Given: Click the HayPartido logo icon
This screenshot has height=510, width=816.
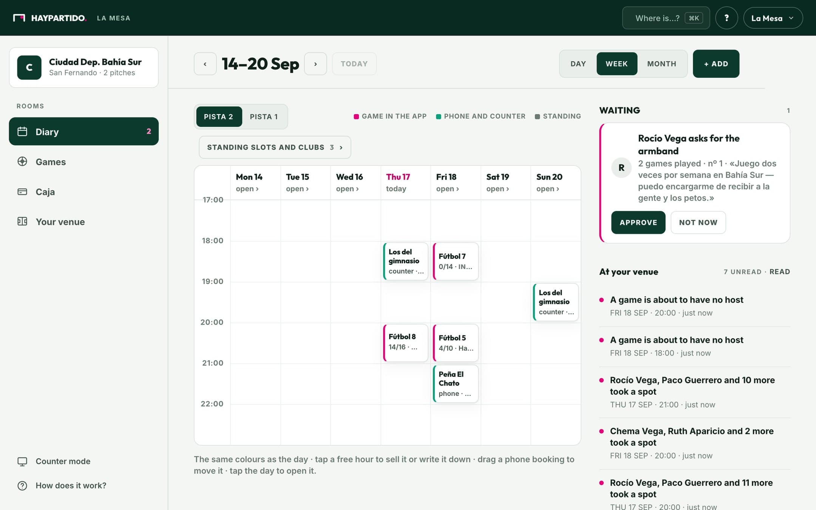Looking at the screenshot, I should point(19,18).
